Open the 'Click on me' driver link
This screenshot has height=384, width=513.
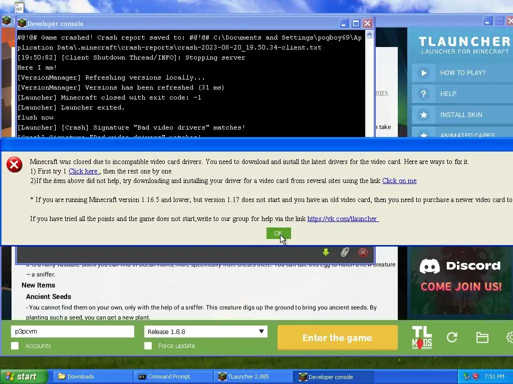pos(399,180)
